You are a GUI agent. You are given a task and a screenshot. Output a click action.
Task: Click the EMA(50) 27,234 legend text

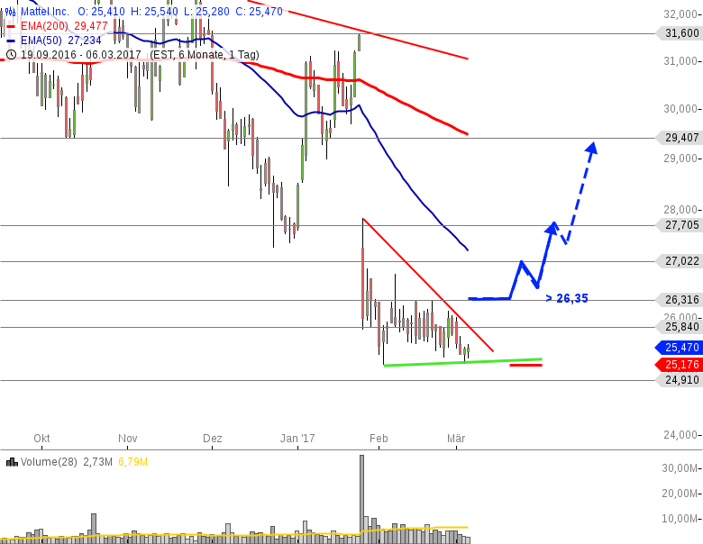click(x=61, y=41)
